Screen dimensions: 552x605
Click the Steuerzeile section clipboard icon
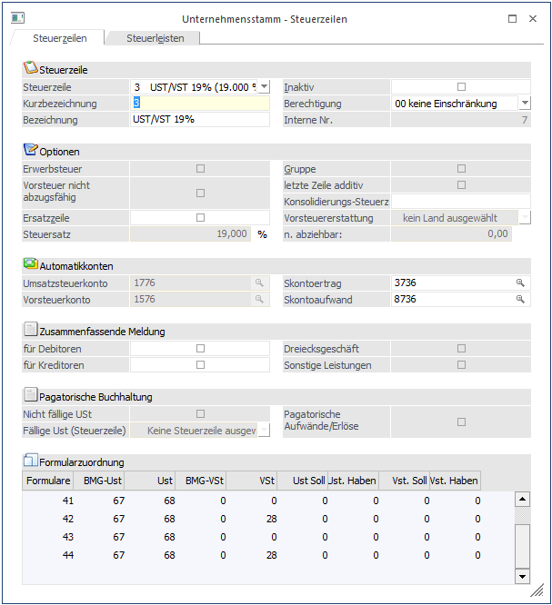coord(30,69)
